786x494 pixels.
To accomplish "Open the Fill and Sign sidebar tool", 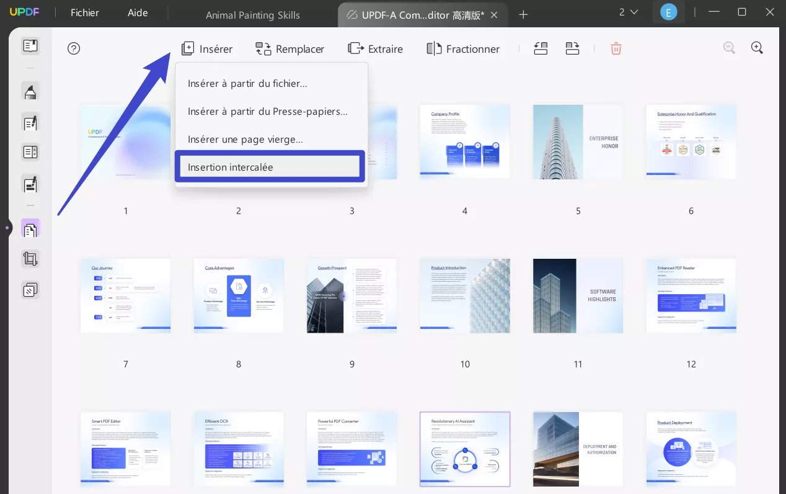I will [30, 184].
